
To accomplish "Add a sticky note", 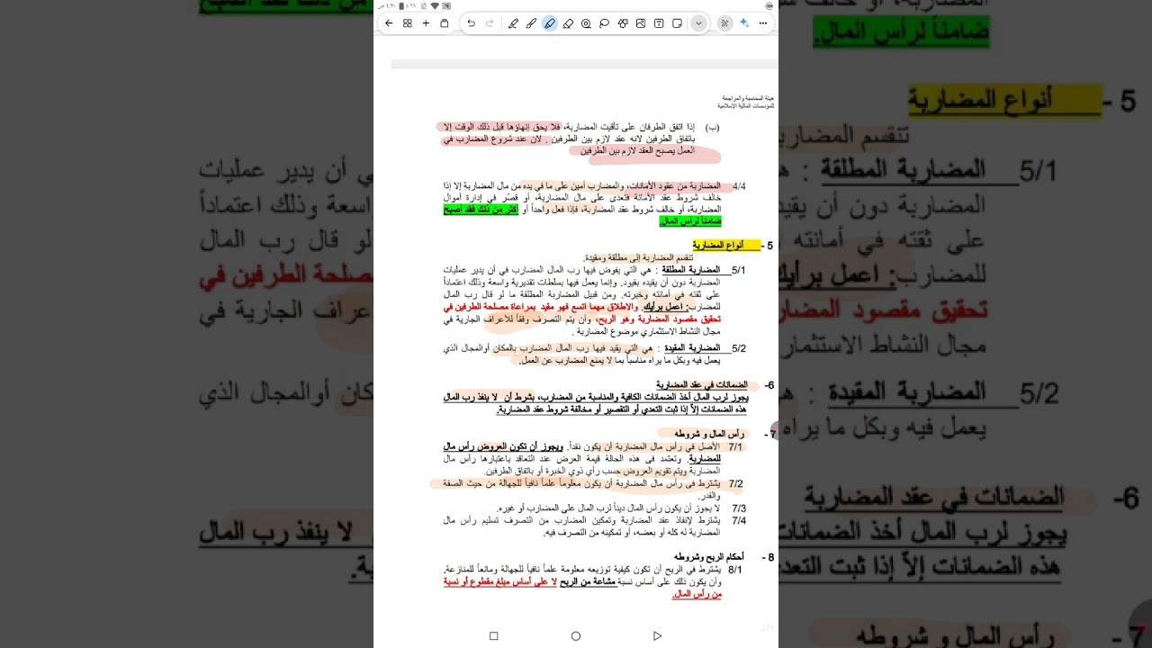I will coord(677,23).
